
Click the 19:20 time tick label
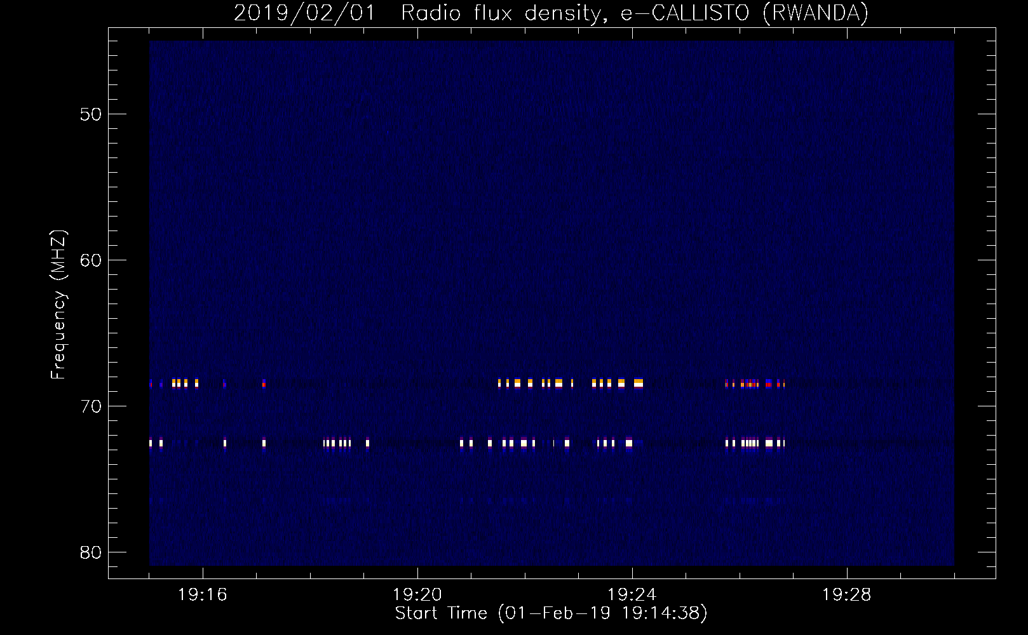tap(417, 595)
